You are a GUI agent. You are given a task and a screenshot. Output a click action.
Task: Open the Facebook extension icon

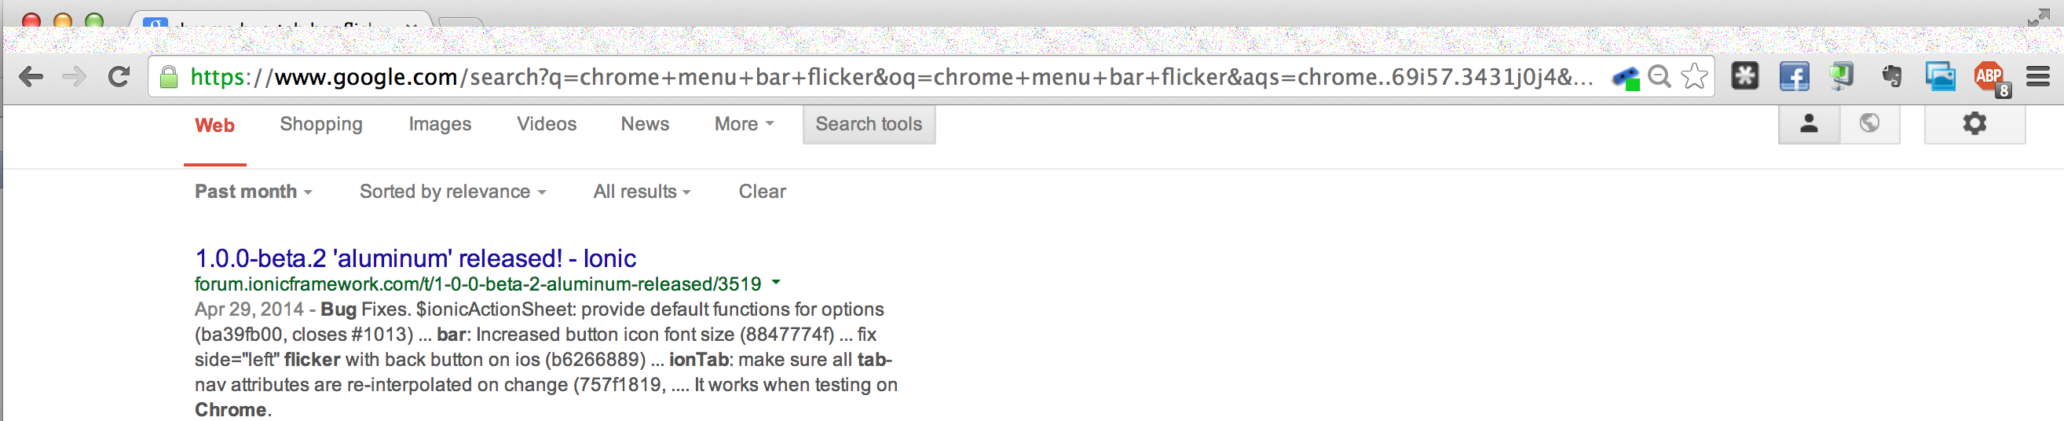point(1793,77)
